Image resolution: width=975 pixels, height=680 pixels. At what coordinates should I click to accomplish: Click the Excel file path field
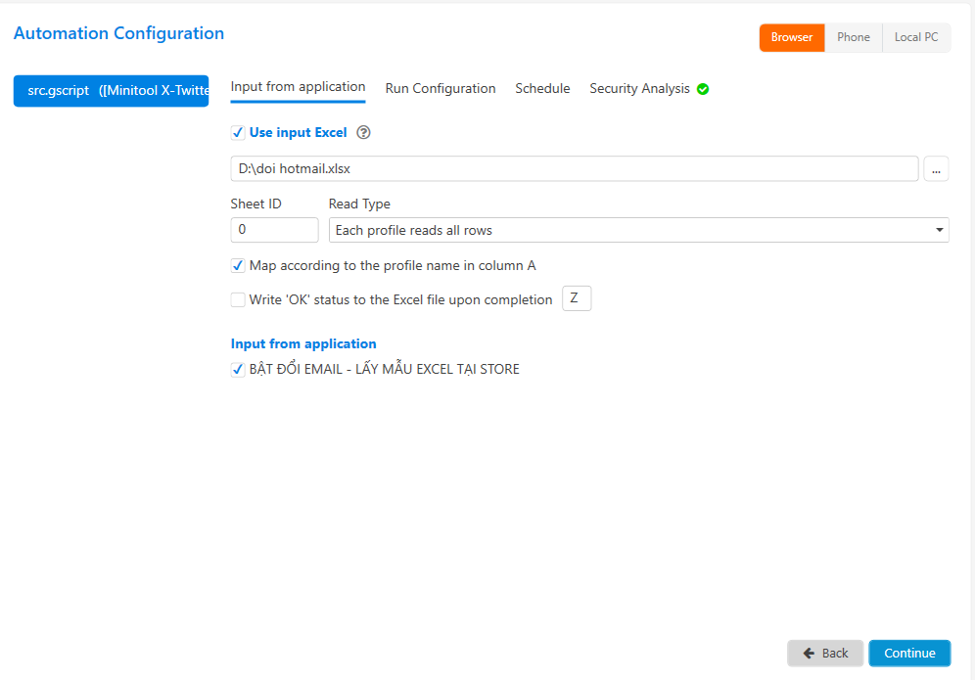[x=574, y=169]
